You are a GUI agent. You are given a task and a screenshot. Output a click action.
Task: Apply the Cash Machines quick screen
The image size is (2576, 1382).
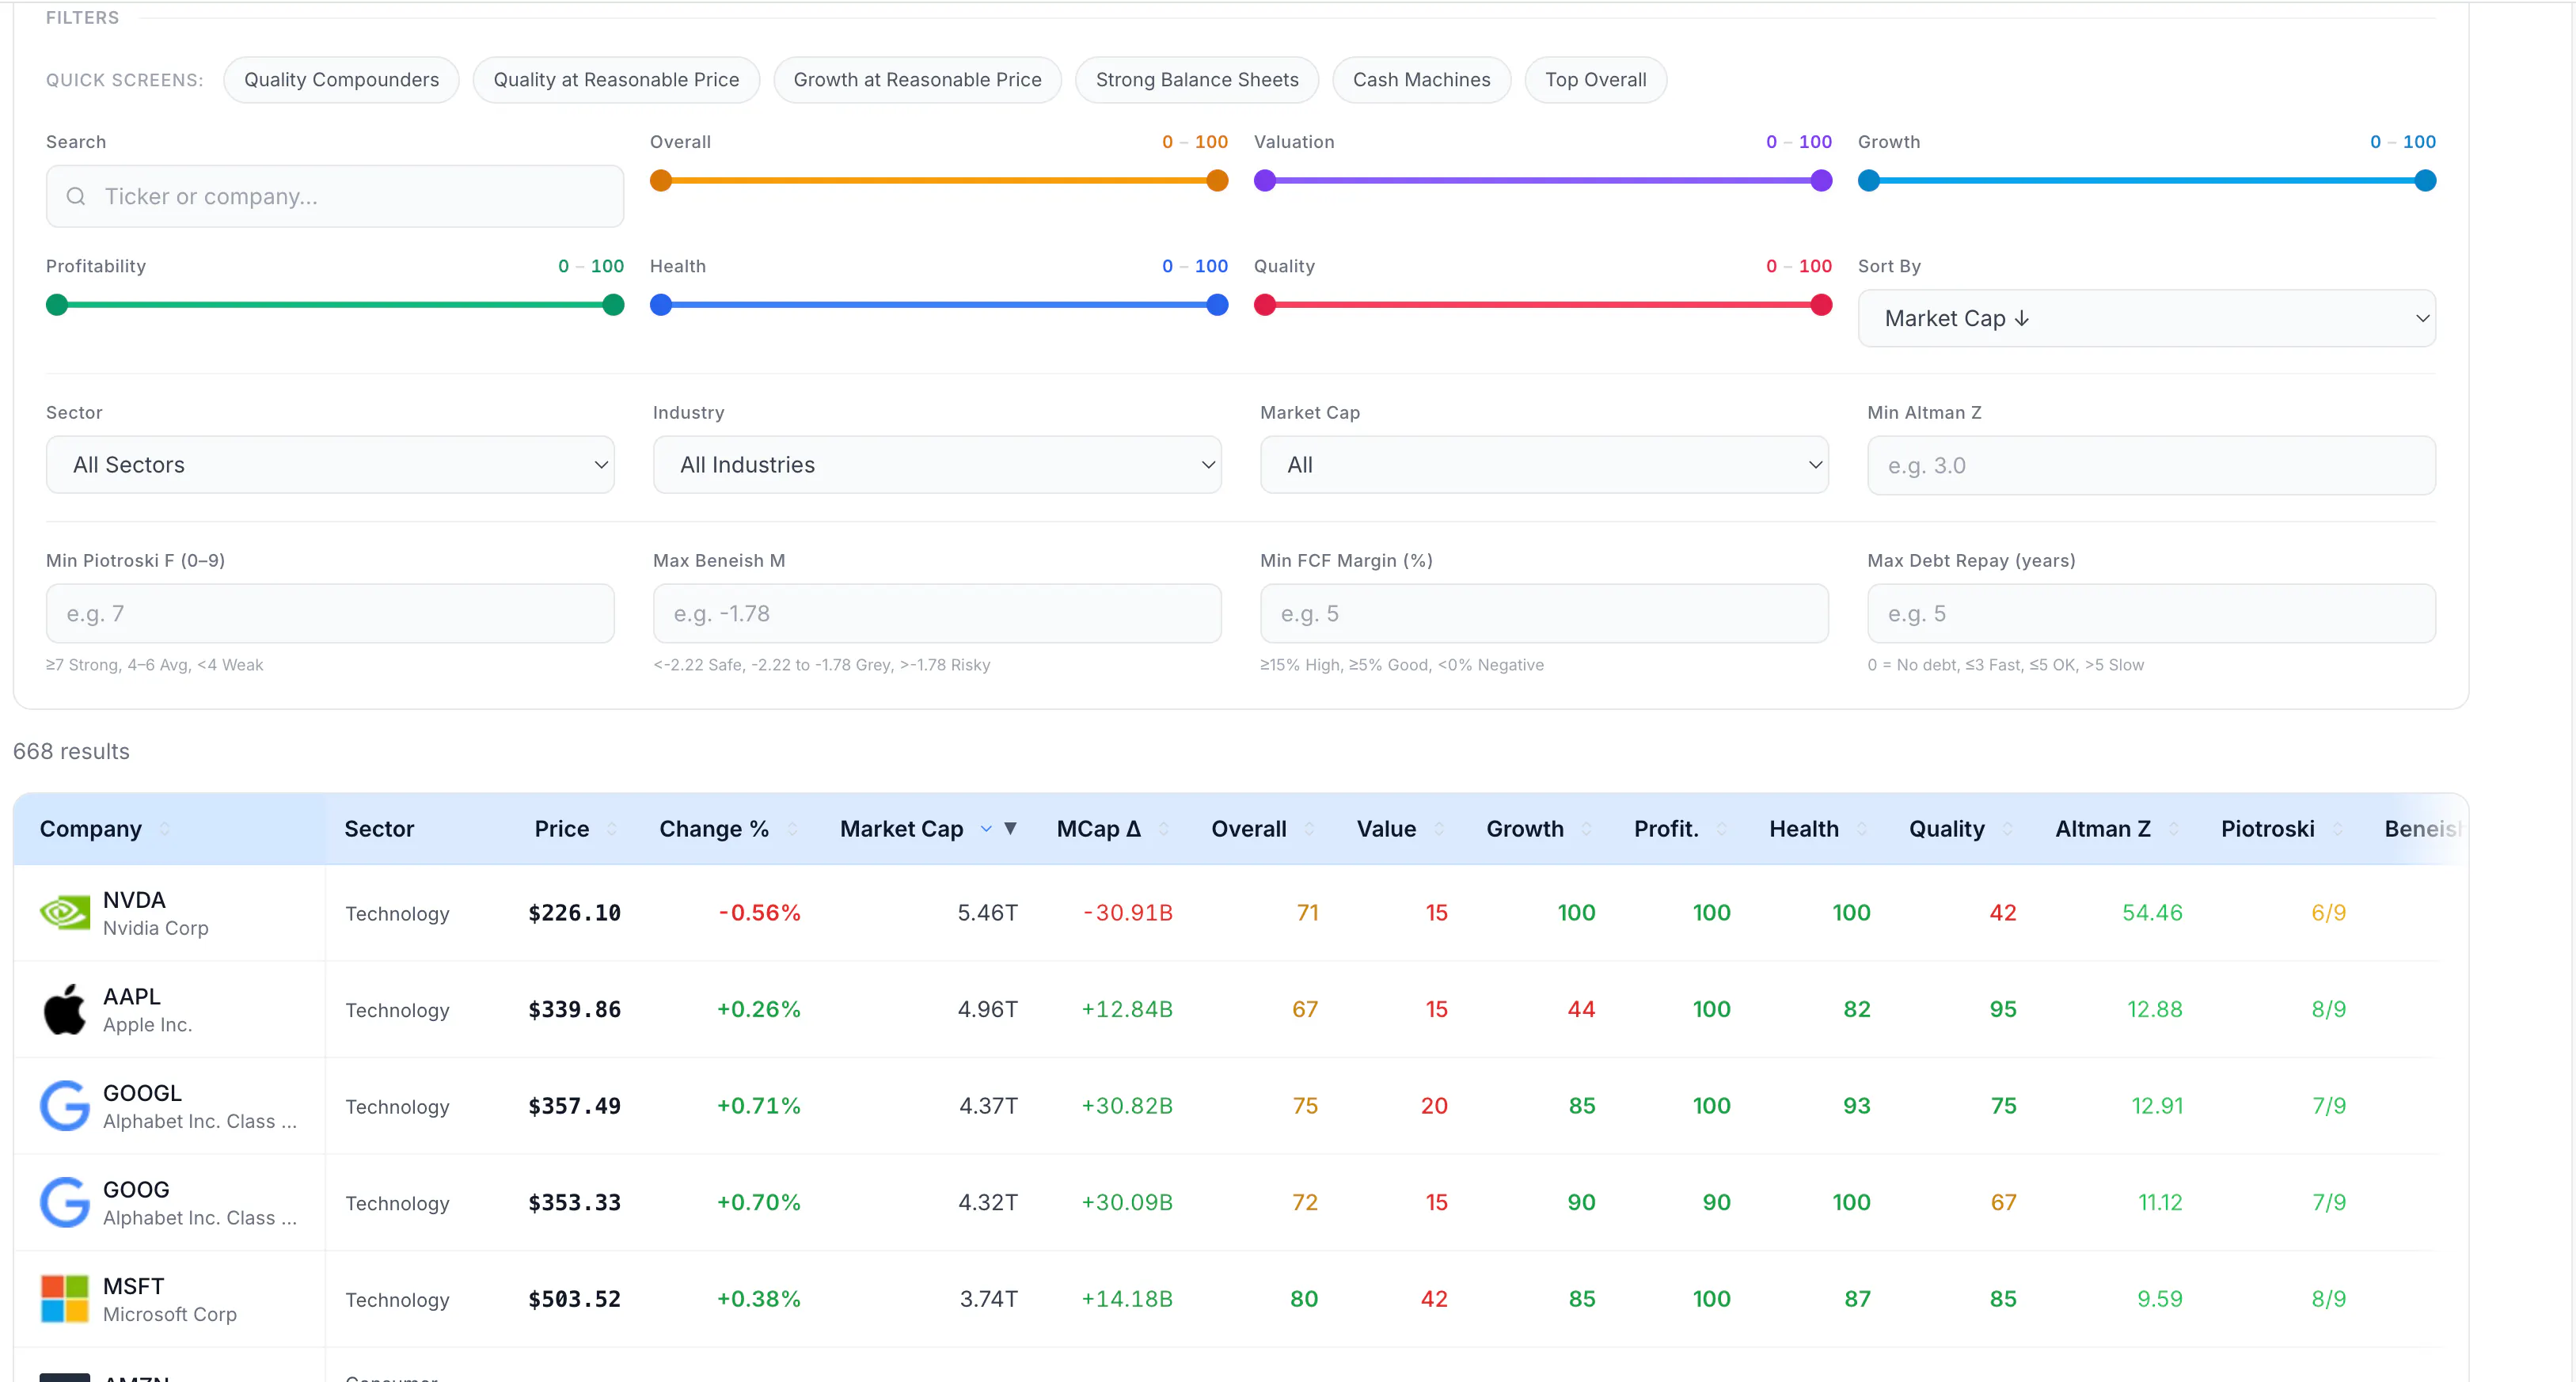coord(1421,80)
